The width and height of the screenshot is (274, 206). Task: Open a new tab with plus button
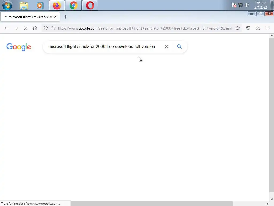pyautogui.click(x=65, y=17)
